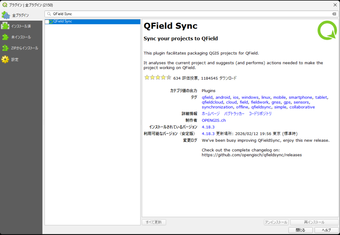Click the yellow gear Settings icon

(x=5, y=59)
